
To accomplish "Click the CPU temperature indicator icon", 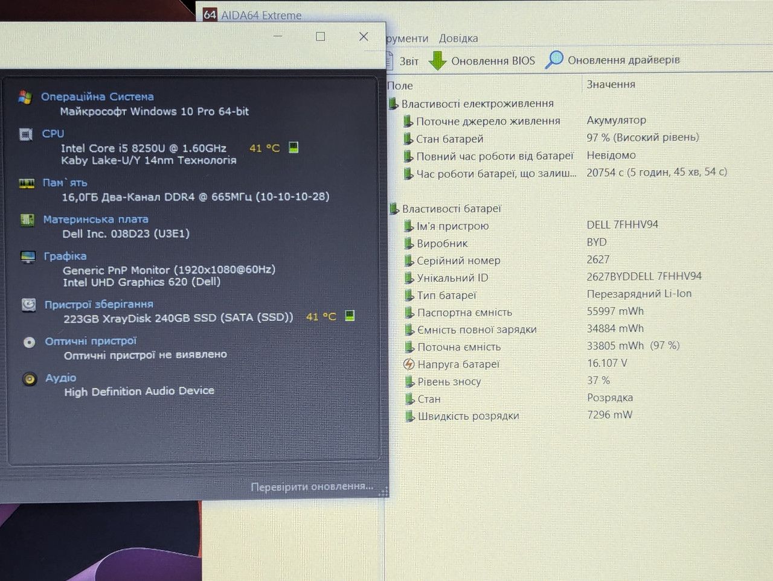I will click(293, 147).
